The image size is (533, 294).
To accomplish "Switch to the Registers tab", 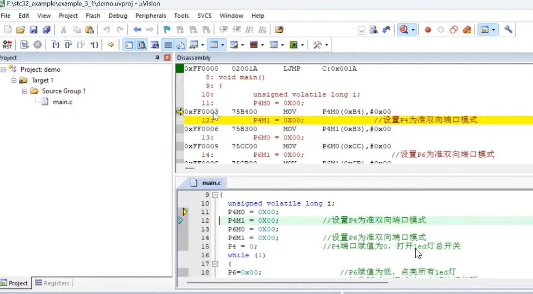I will click(x=52, y=283).
